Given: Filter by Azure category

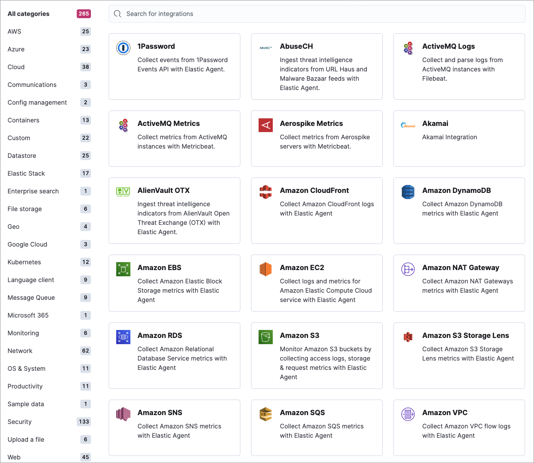Looking at the screenshot, I should coord(49,49).
